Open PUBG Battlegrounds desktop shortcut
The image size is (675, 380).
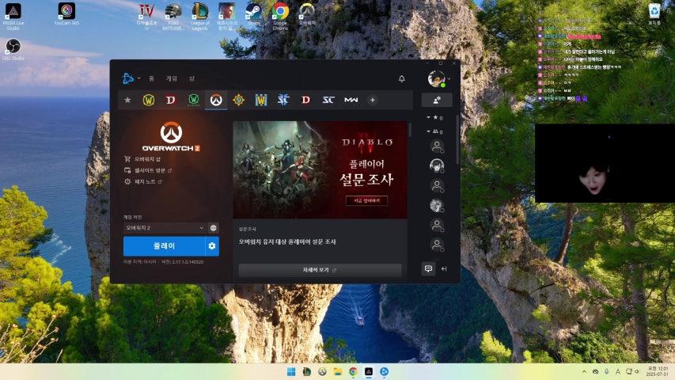[173, 16]
